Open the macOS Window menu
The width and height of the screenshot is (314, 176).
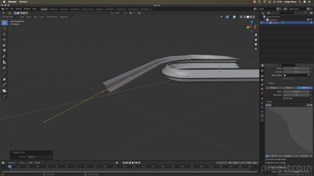(23, 2)
